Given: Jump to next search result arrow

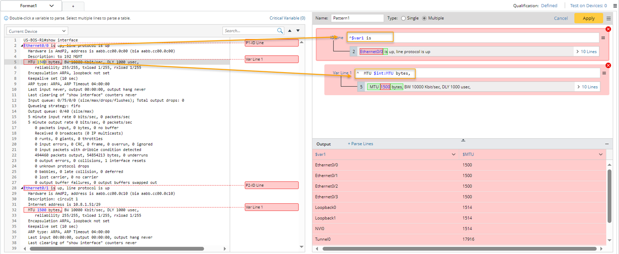Looking at the screenshot, I should pyautogui.click(x=298, y=31).
